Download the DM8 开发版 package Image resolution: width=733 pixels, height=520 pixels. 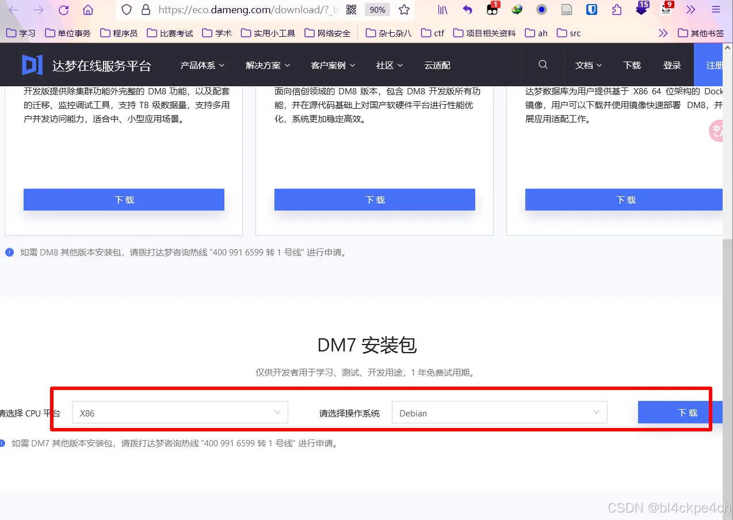[124, 200]
